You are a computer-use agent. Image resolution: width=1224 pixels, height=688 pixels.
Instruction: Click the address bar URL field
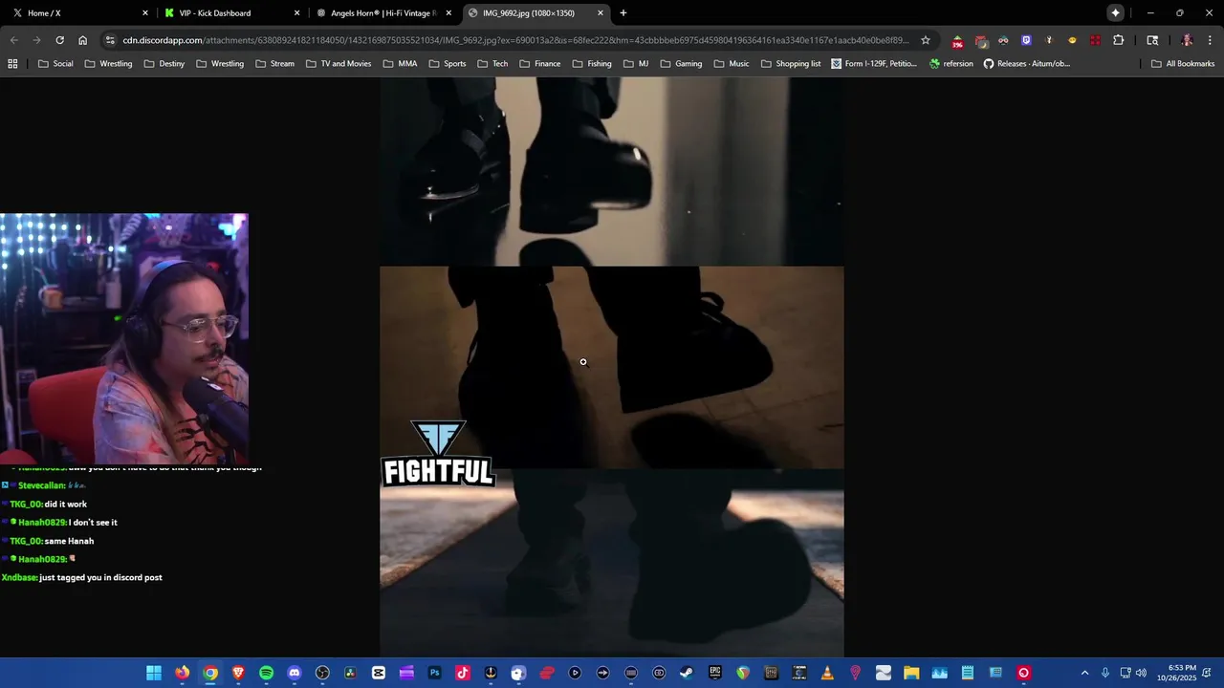coord(516,40)
